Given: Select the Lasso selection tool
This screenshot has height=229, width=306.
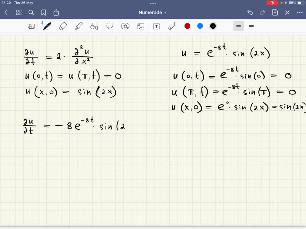Looking at the screenshot, I should 110,26.
